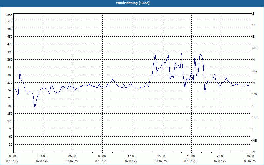
Task: Click the 420 y-axis value
Action: [x=10, y=44]
